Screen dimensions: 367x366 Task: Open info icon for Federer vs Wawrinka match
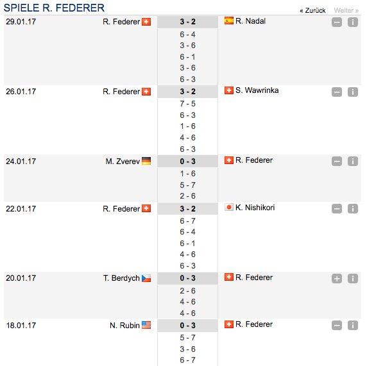pyautogui.click(x=352, y=92)
